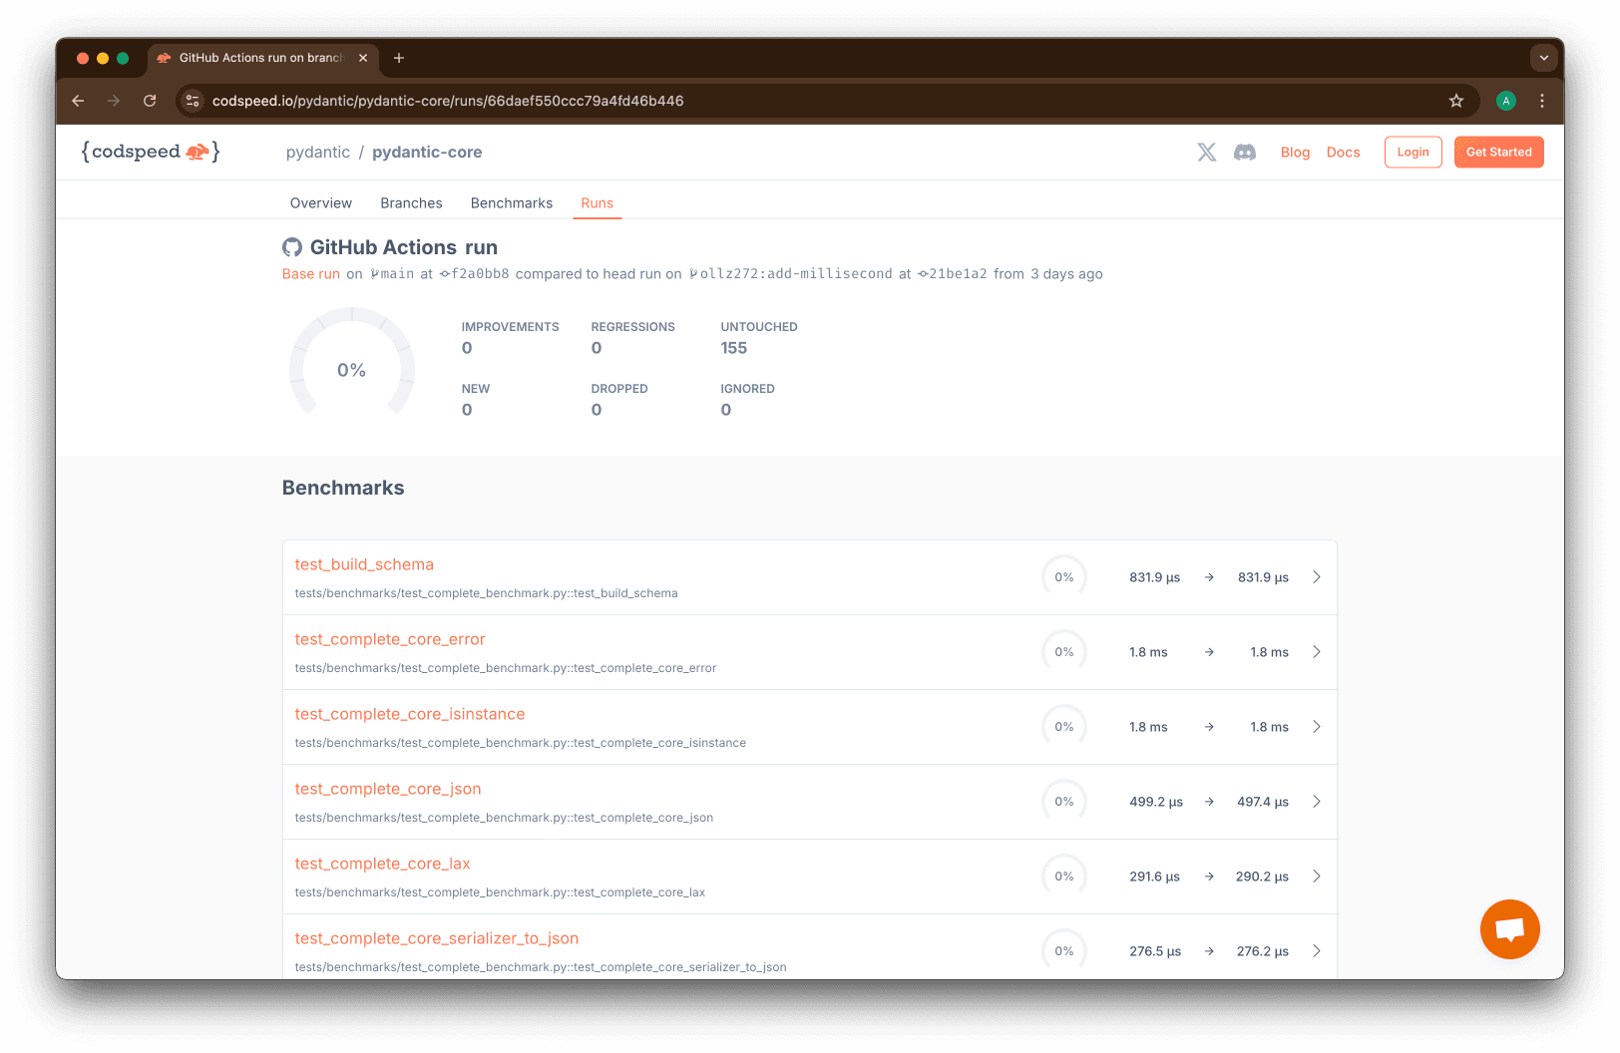The height and width of the screenshot is (1053, 1620).
Task: Open the Discord icon link
Action: coord(1244,152)
